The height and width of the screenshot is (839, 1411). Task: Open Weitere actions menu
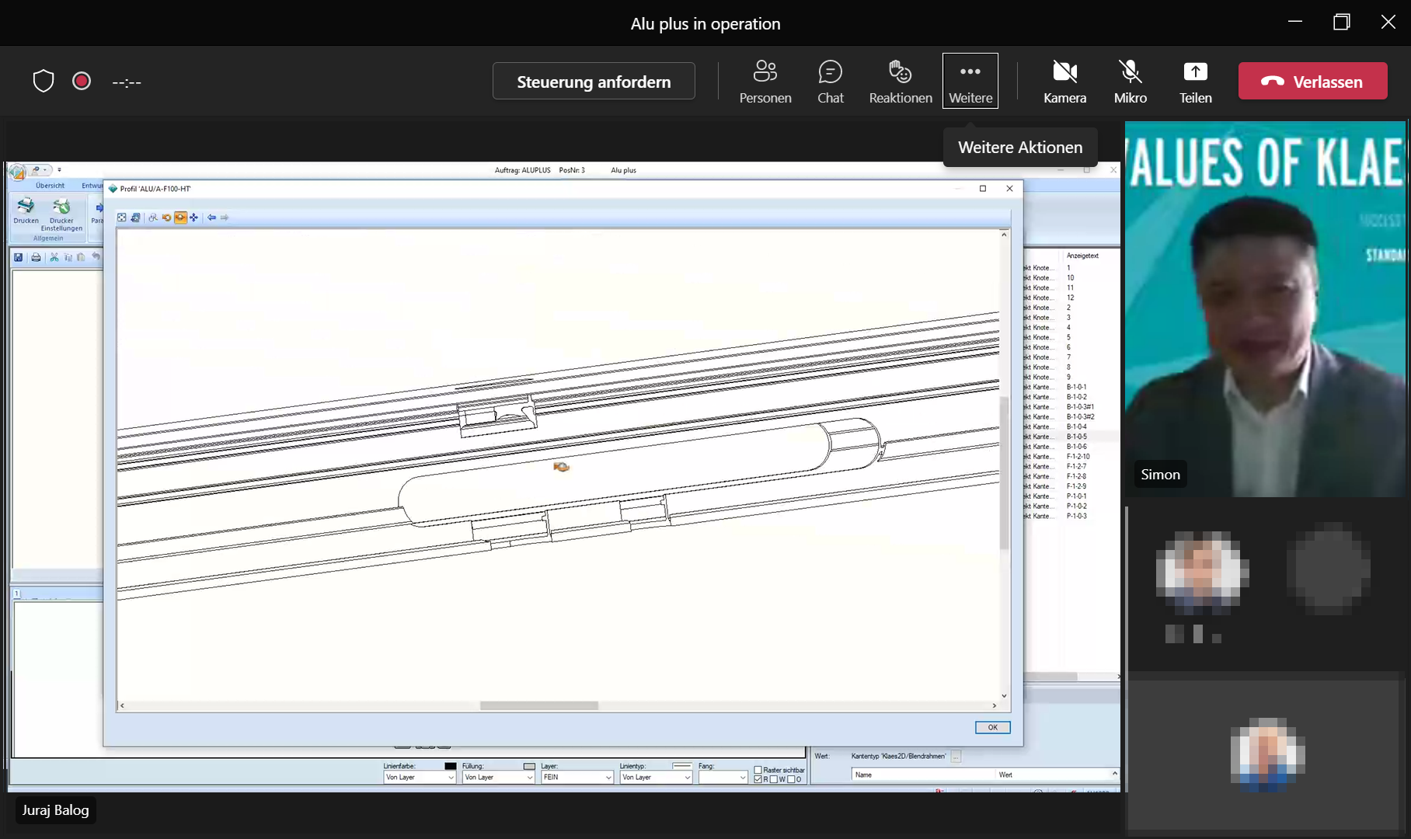[970, 81]
